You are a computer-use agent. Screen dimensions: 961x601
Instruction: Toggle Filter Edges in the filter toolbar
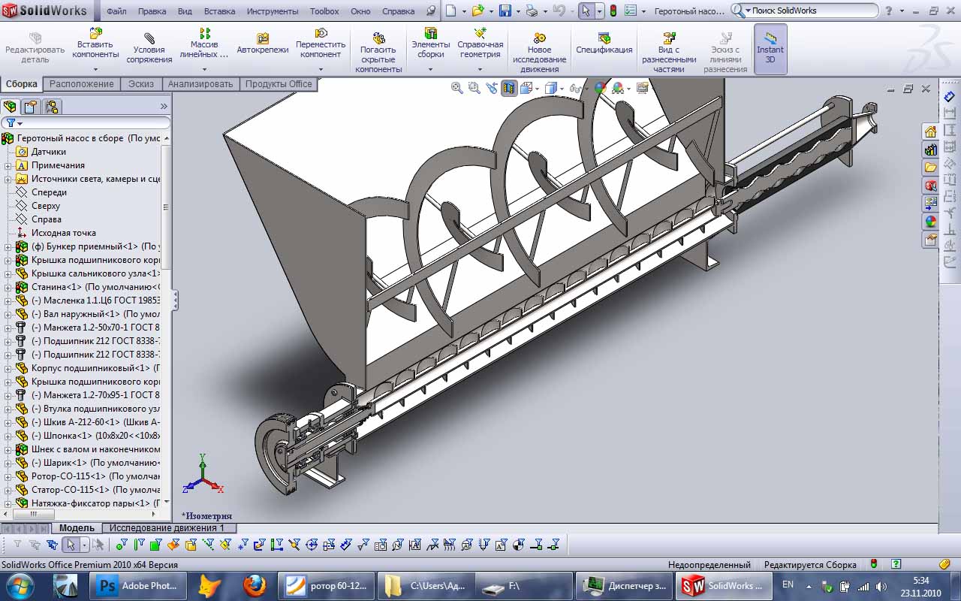tap(139, 545)
